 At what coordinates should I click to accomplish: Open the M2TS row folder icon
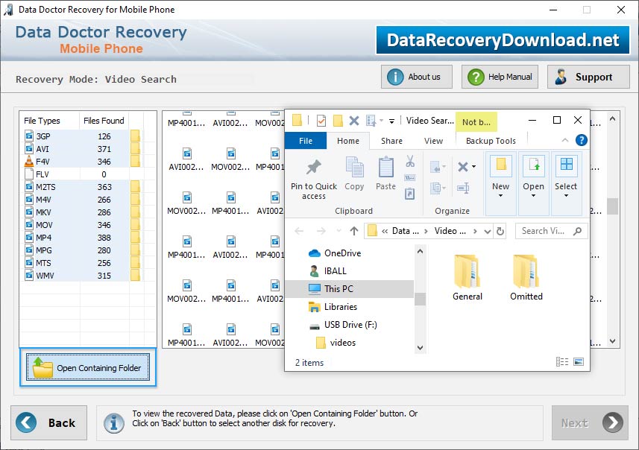pos(135,186)
